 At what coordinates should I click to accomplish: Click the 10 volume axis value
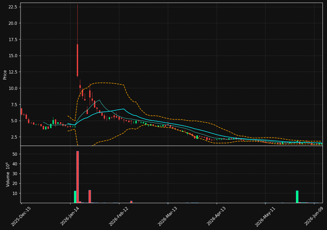pyautogui.click(x=15, y=193)
